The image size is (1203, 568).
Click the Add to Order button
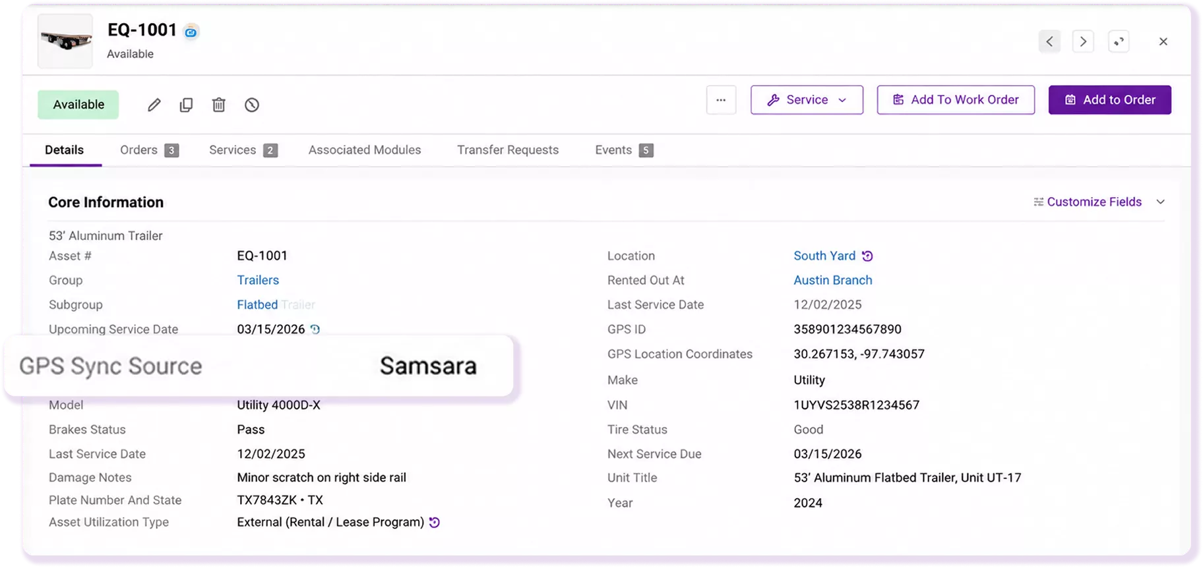[x=1110, y=100]
